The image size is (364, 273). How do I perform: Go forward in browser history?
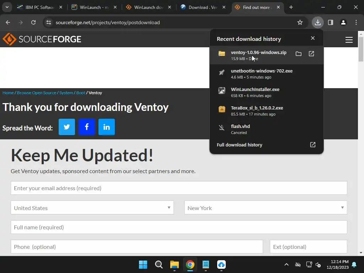tap(21, 22)
